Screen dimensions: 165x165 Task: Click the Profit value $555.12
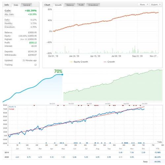point(33,43)
